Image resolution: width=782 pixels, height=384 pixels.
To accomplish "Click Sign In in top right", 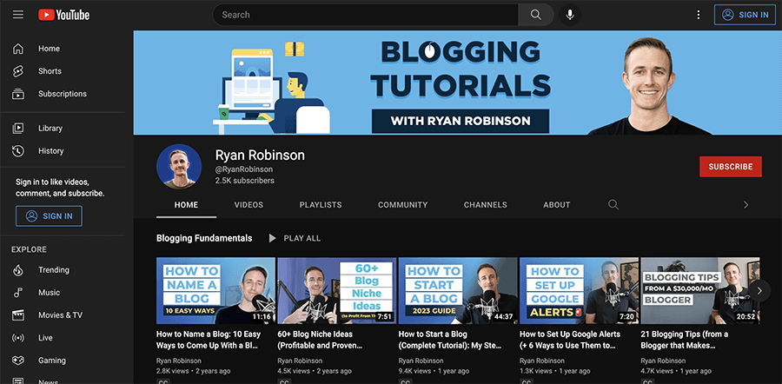I will [745, 15].
